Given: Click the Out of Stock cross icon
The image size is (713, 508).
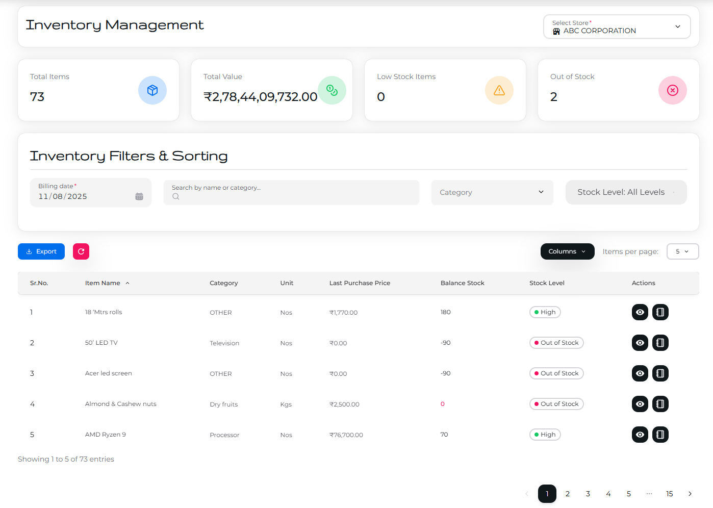Looking at the screenshot, I should coord(672,90).
